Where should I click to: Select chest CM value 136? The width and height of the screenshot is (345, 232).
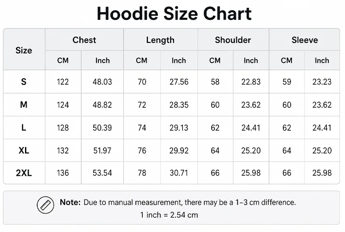click(63, 173)
